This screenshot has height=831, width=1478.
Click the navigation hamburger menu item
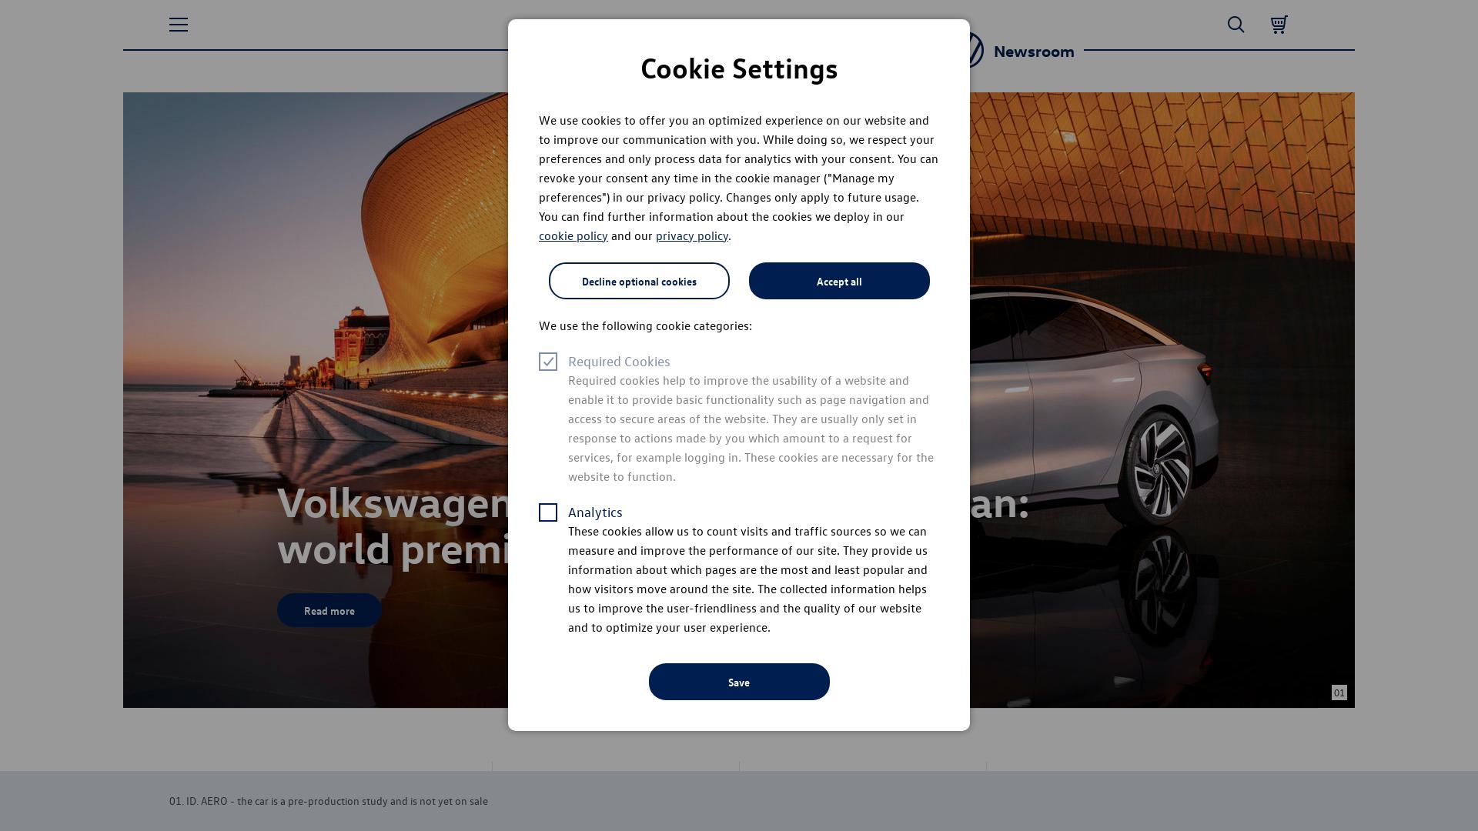click(x=179, y=23)
